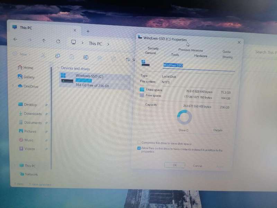The width and height of the screenshot is (277, 208).
Task: Toggle Allow files to be indexed checkbox
Action: [139, 148]
